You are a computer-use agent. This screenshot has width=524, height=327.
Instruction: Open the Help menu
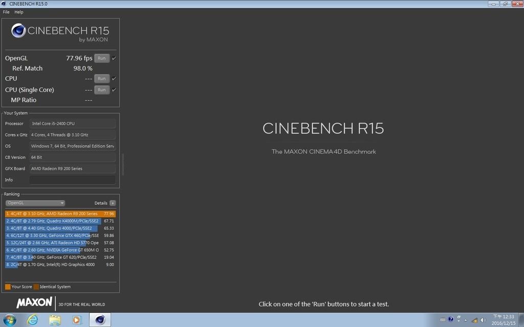(19, 12)
